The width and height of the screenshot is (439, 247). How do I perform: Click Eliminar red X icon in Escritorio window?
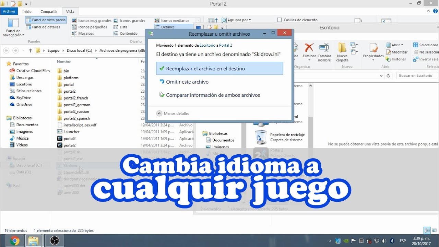pyautogui.click(x=309, y=47)
